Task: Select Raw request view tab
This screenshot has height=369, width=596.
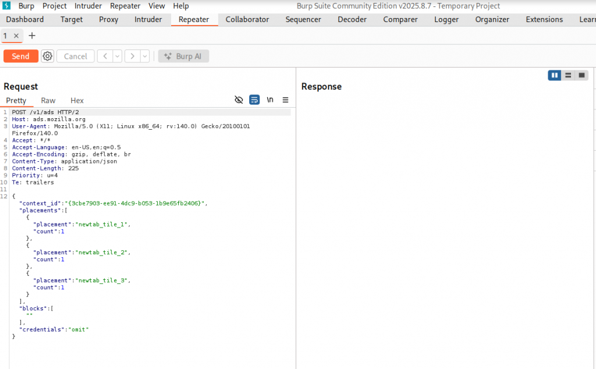Action: tap(48, 100)
